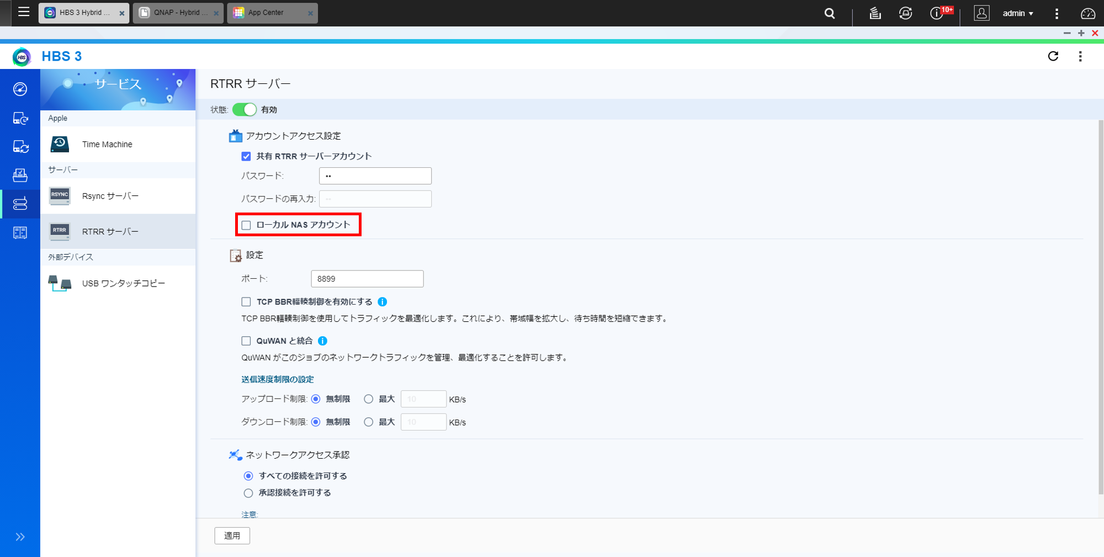Show info tooltip for TCP BBR
The image size is (1104, 557).
click(x=382, y=301)
